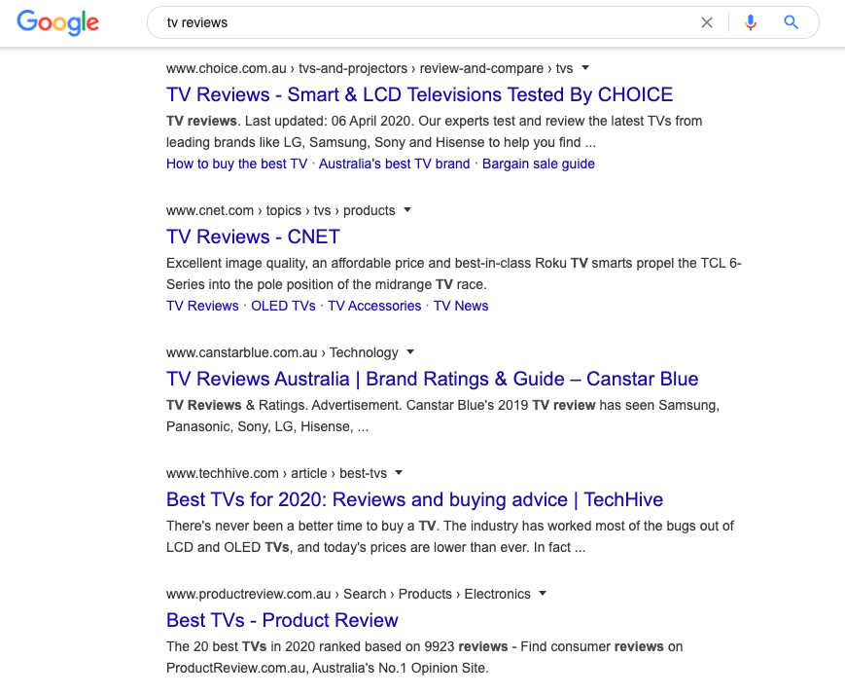The height and width of the screenshot is (695, 845).
Task: Follow 'Australia's best TV brand' sitelink
Action: (x=394, y=164)
